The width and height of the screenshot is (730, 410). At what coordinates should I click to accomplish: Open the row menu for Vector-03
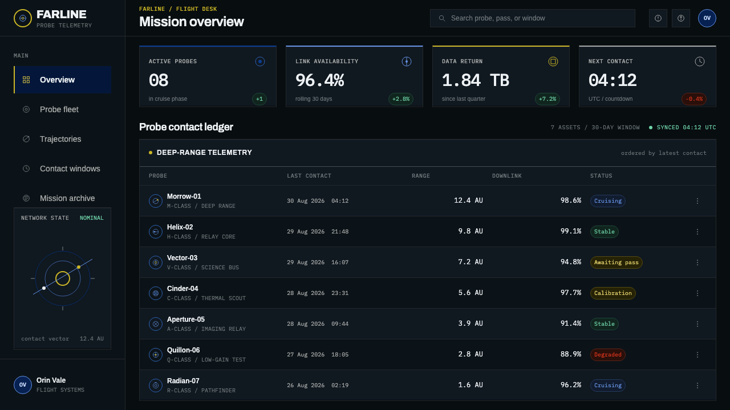pos(697,263)
